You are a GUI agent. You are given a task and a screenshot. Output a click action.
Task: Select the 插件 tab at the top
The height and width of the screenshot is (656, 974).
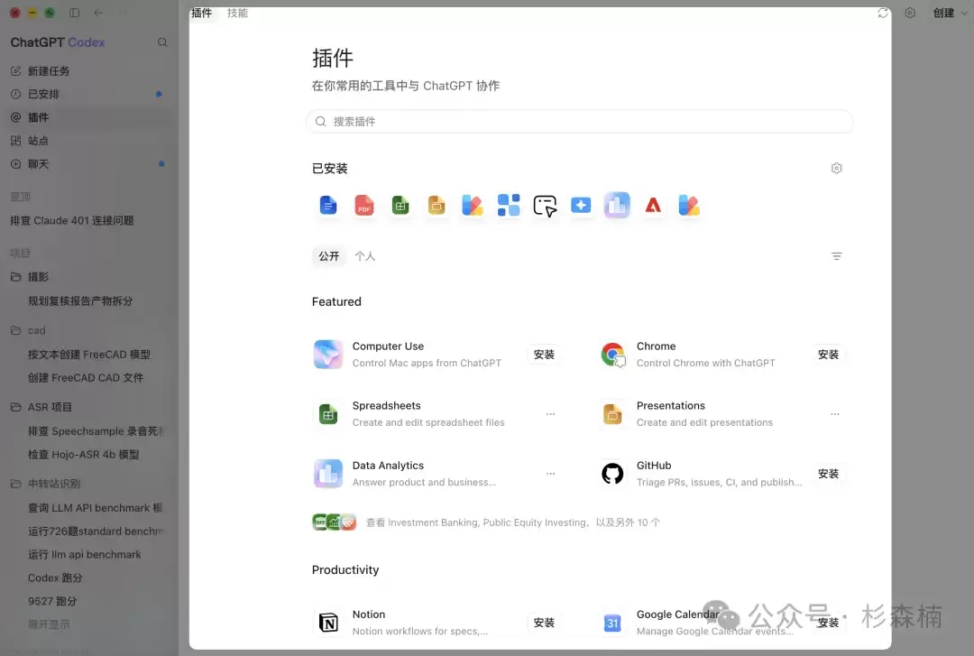[x=201, y=13]
